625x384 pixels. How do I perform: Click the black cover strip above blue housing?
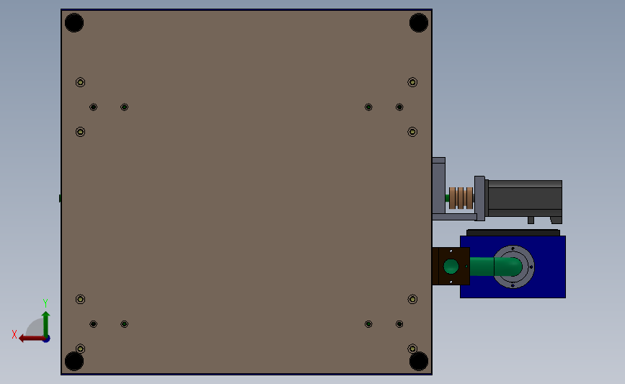click(x=513, y=233)
